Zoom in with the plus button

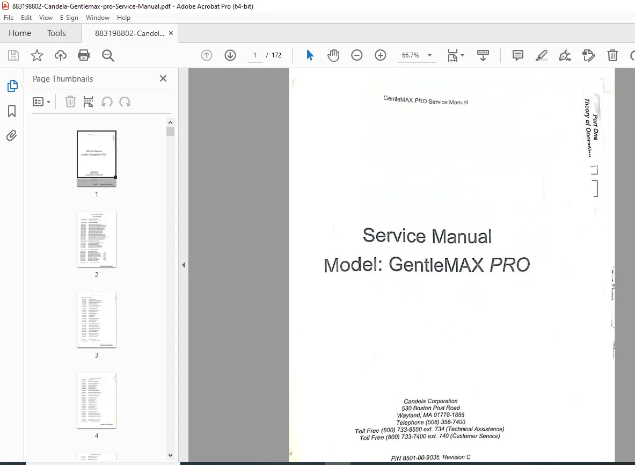(380, 55)
